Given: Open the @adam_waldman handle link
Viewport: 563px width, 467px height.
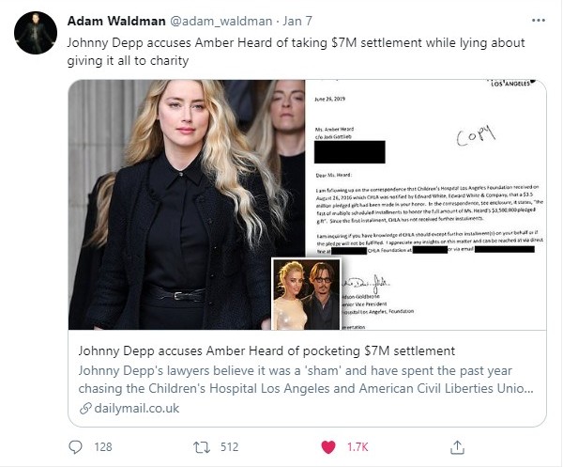Looking at the screenshot, I should tap(221, 22).
